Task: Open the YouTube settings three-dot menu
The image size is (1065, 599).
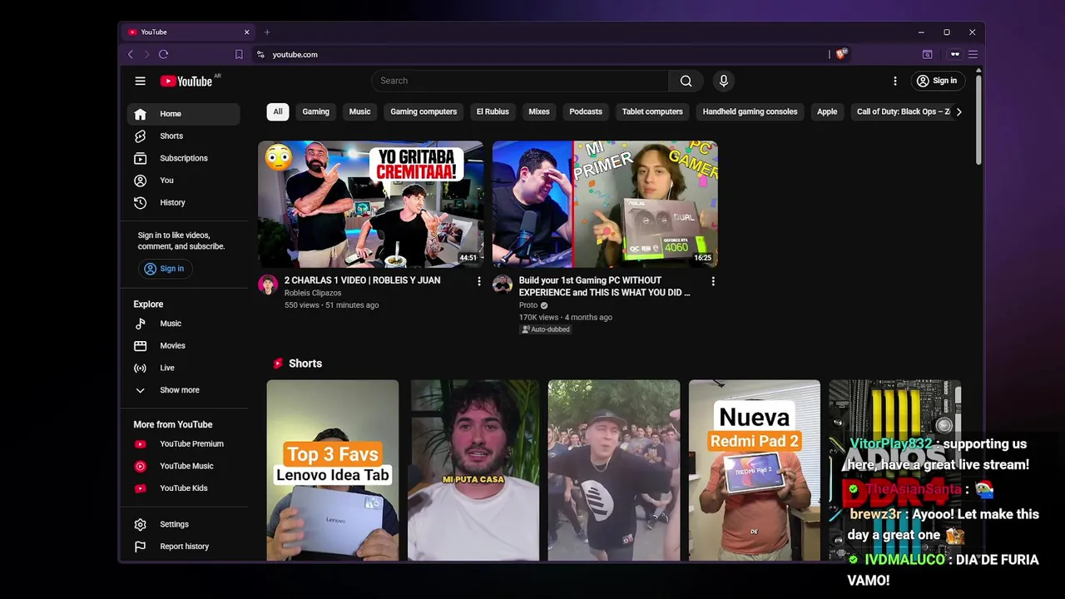Action: coord(894,81)
